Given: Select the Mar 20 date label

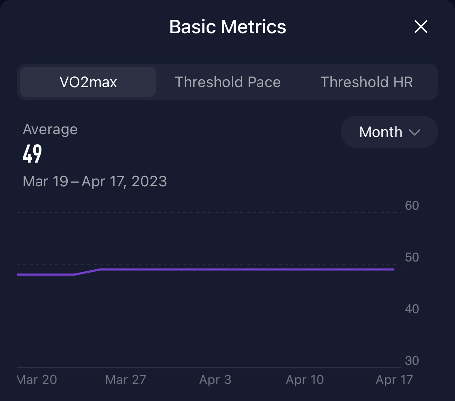Looking at the screenshot, I should [37, 379].
